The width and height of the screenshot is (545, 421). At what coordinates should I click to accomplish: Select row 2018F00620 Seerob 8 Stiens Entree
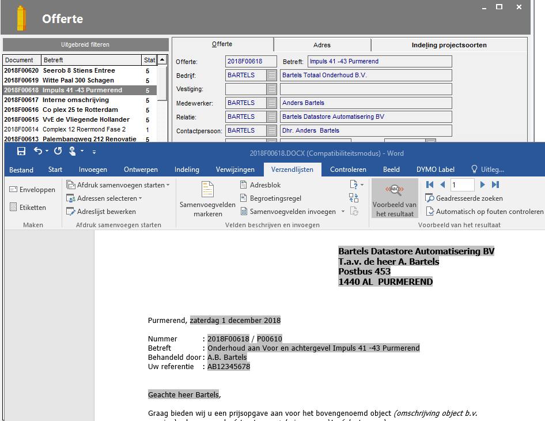tap(80, 70)
